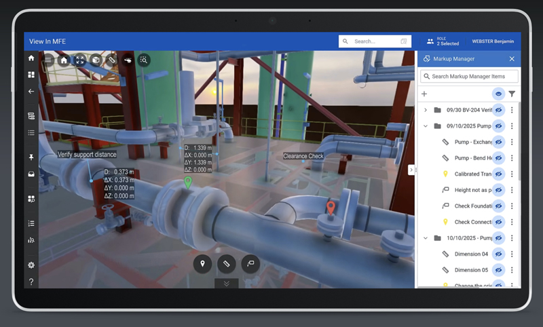The image size is (543, 327).
Task: Open options menu for Check Foundation item
Action: pyautogui.click(x=512, y=206)
